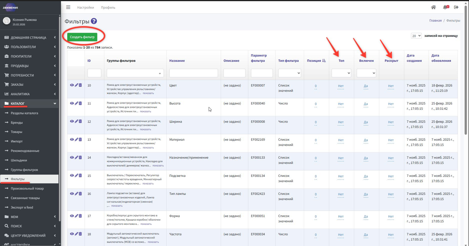Open Настройки in the top menu
This screenshot has height=246, width=469.
85,8
